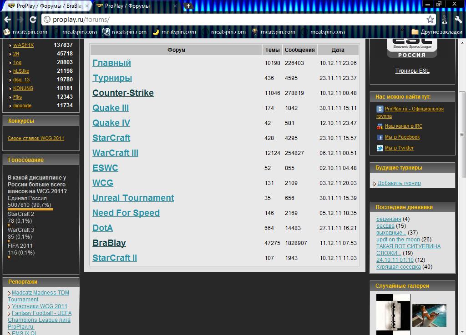Open the 24.10.11 01:10 diary entry
The height and width of the screenshot is (335, 466).
(x=395, y=260)
